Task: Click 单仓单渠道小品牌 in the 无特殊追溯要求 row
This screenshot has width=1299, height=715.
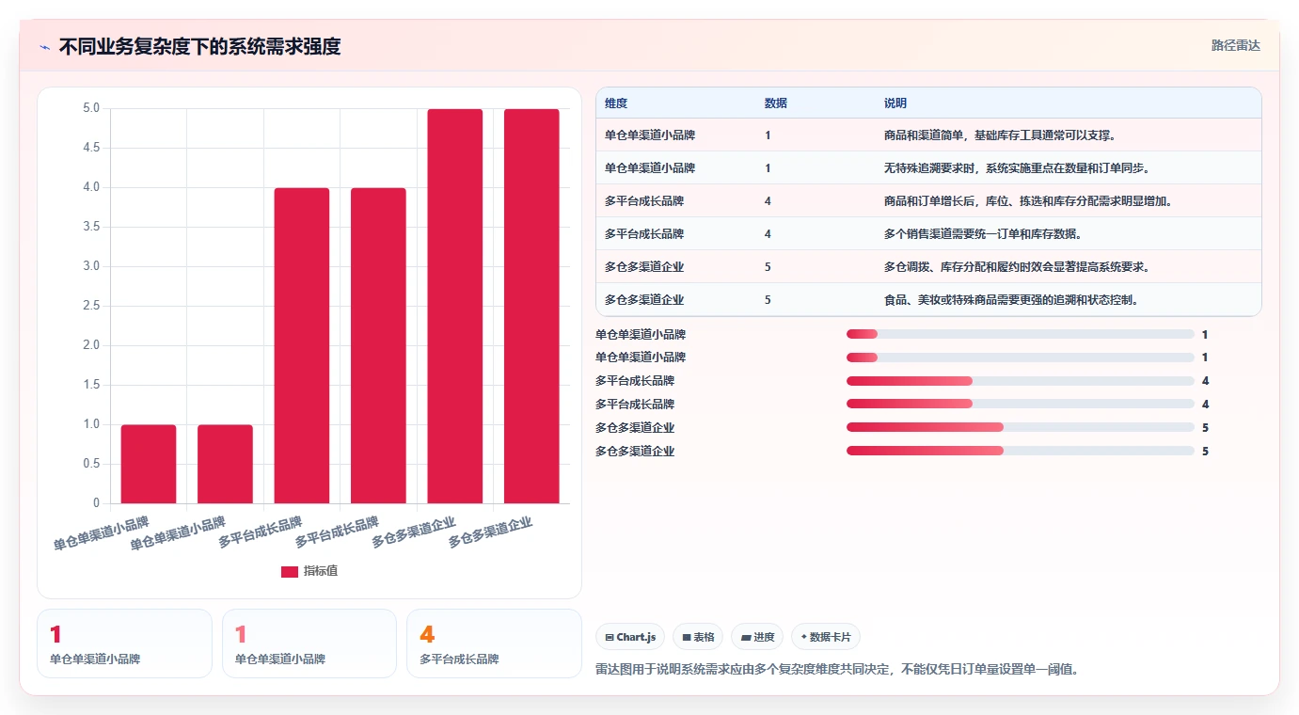Action: pyautogui.click(x=650, y=168)
